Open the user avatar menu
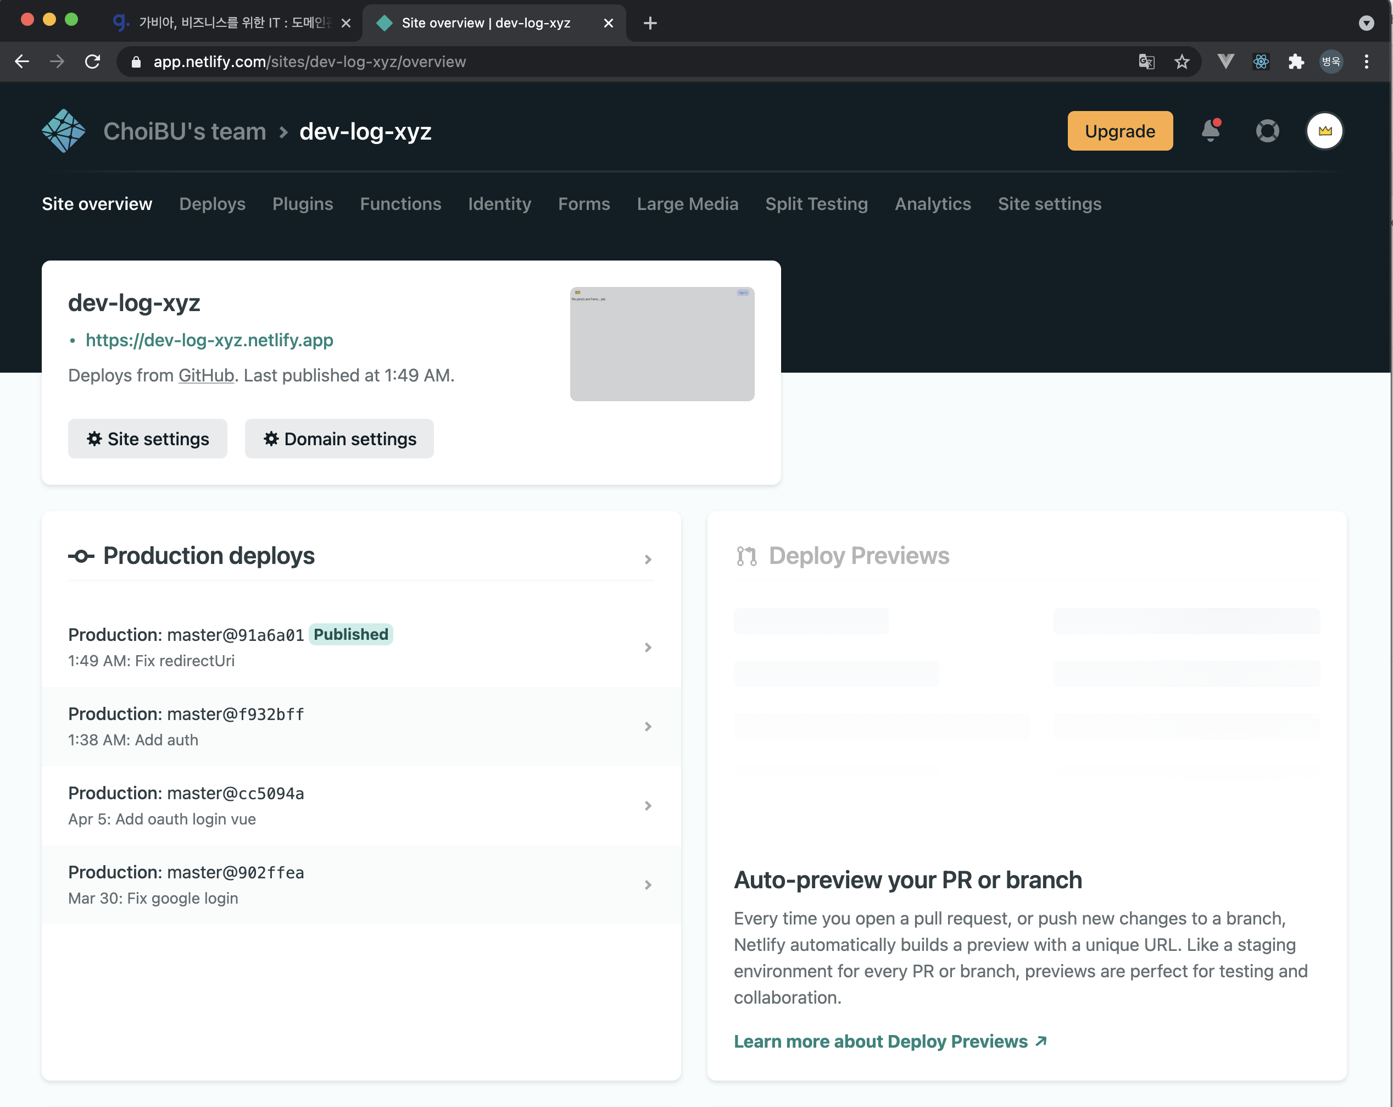This screenshot has height=1107, width=1393. coord(1324,131)
